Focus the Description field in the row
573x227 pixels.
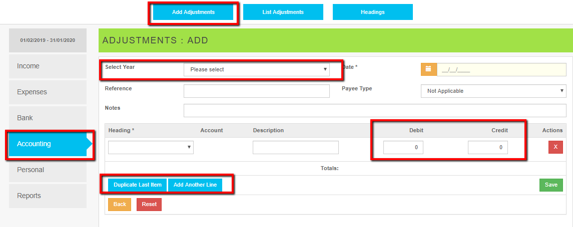click(296, 147)
